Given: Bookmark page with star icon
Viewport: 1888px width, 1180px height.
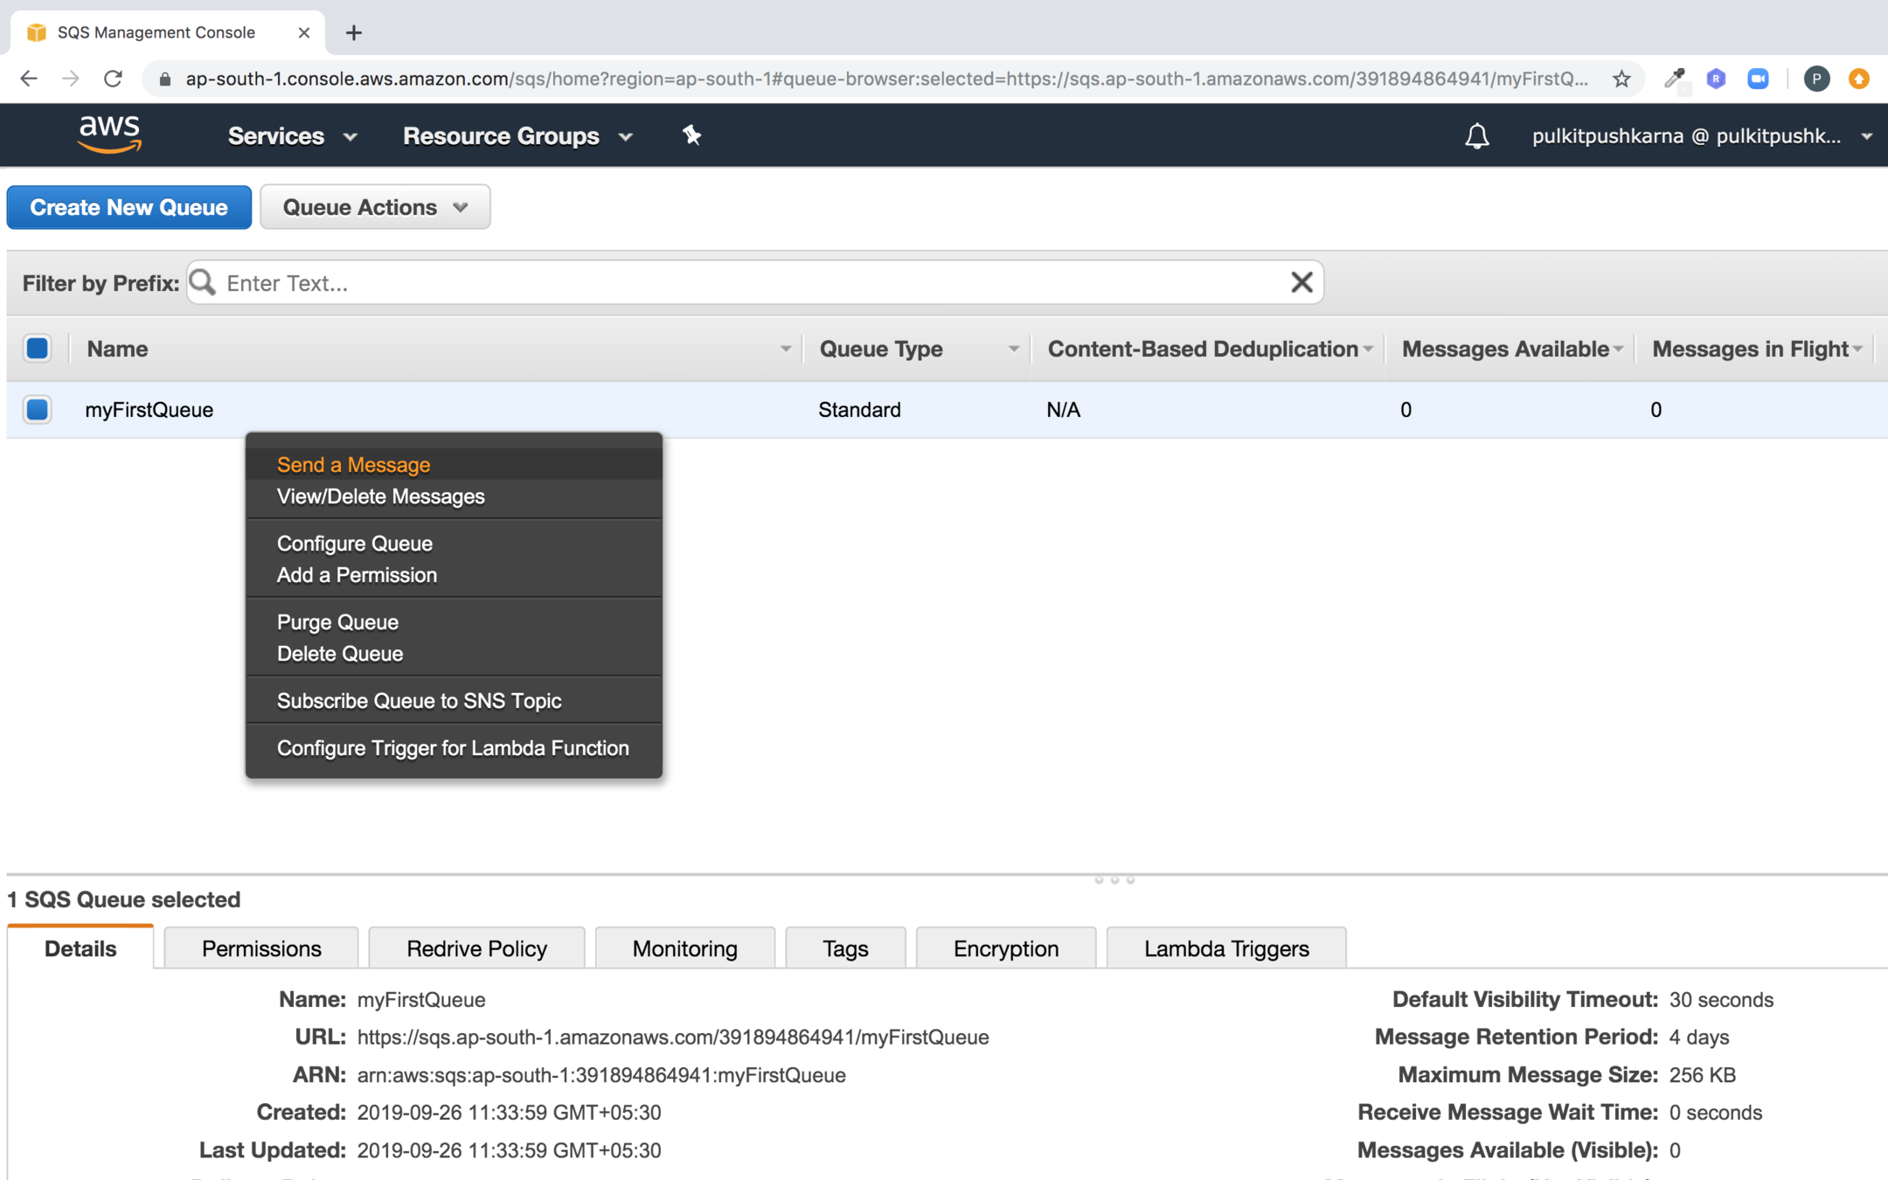Looking at the screenshot, I should [1621, 79].
